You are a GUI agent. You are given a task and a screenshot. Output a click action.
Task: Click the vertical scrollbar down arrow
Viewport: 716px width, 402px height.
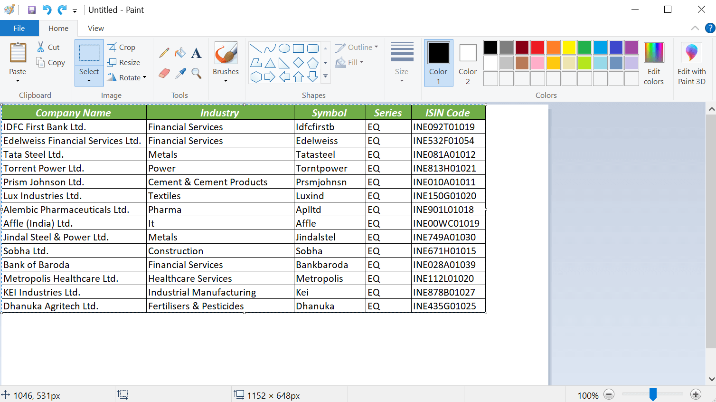(711, 379)
